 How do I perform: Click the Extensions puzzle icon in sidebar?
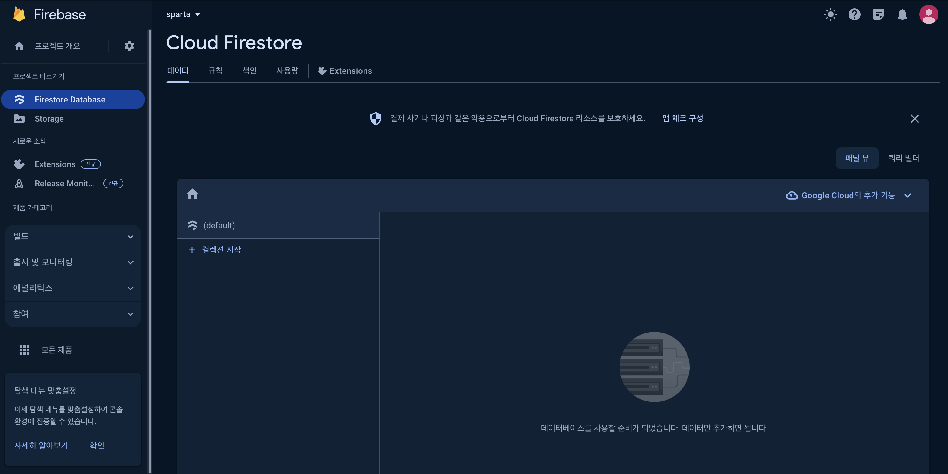pyautogui.click(x=19, y=164)
